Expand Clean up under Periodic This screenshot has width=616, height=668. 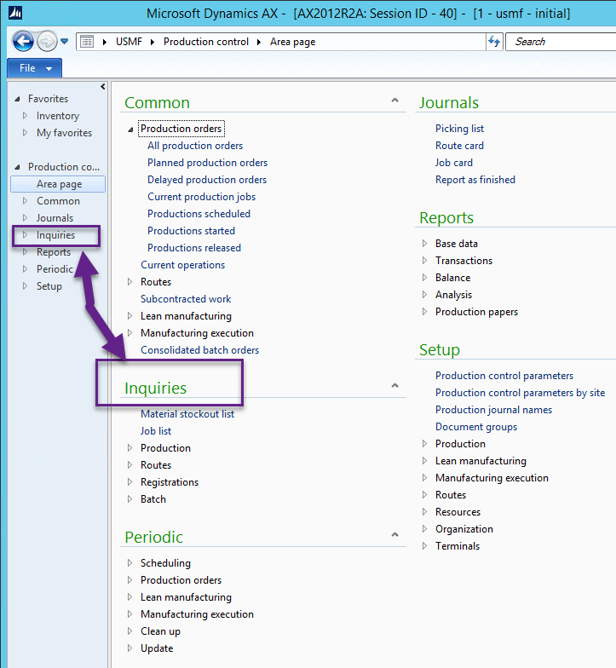pyautogui.click(x=130, y=631)
